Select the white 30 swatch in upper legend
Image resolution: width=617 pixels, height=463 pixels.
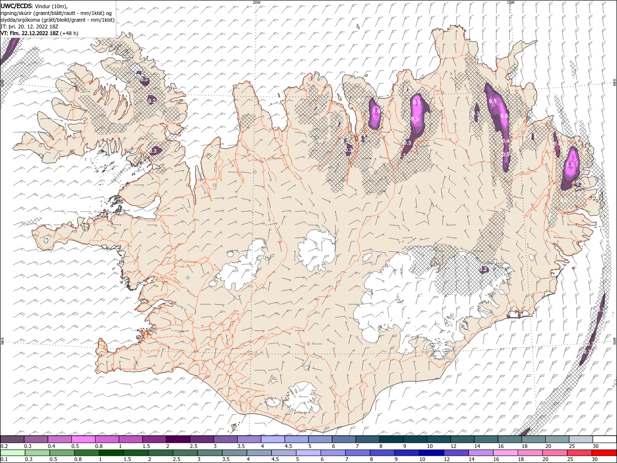604,439
